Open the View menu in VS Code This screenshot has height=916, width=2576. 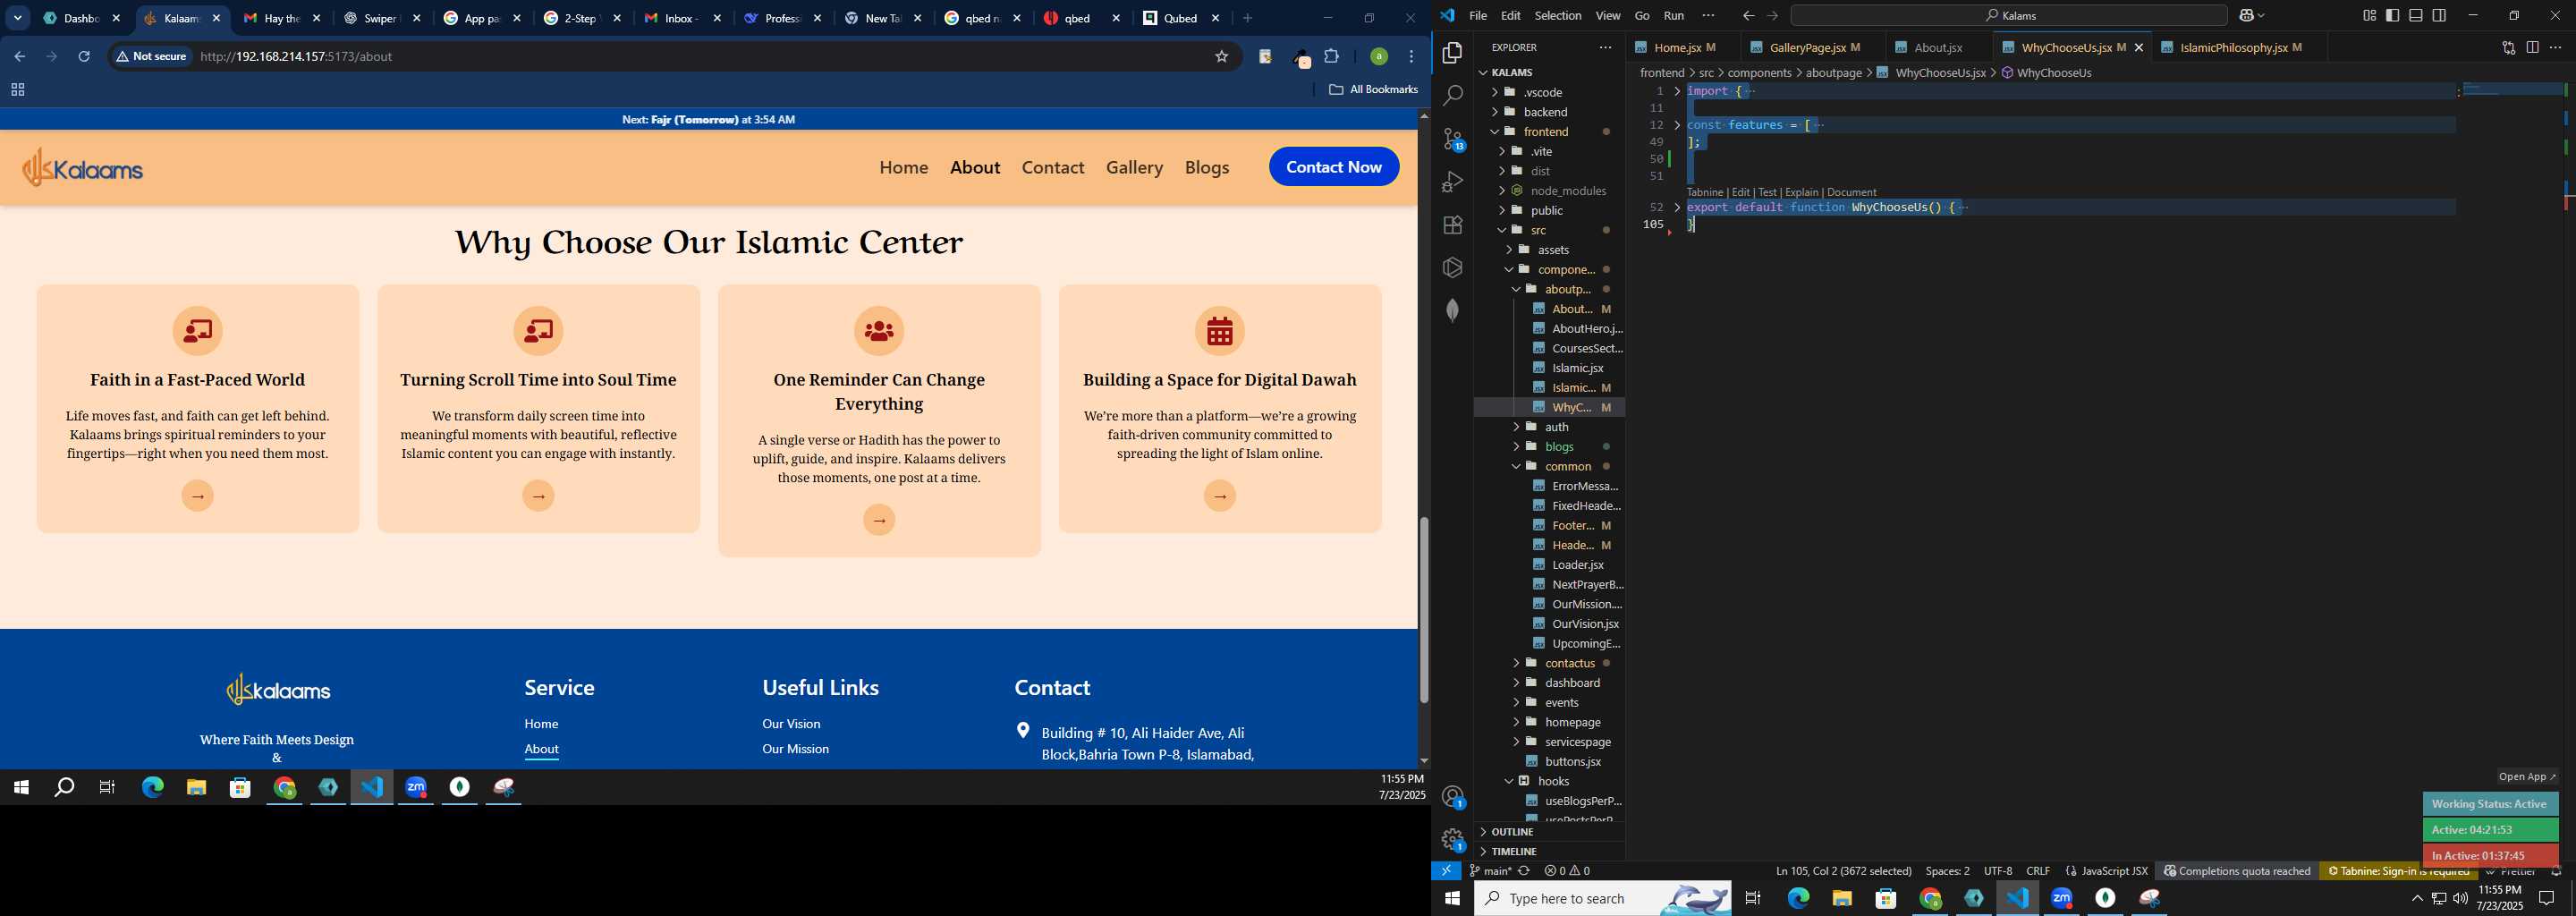pos(1607,15)
